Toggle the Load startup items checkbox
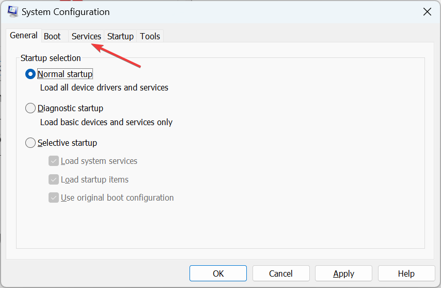 pyautogui.click(x=54, y=179)
